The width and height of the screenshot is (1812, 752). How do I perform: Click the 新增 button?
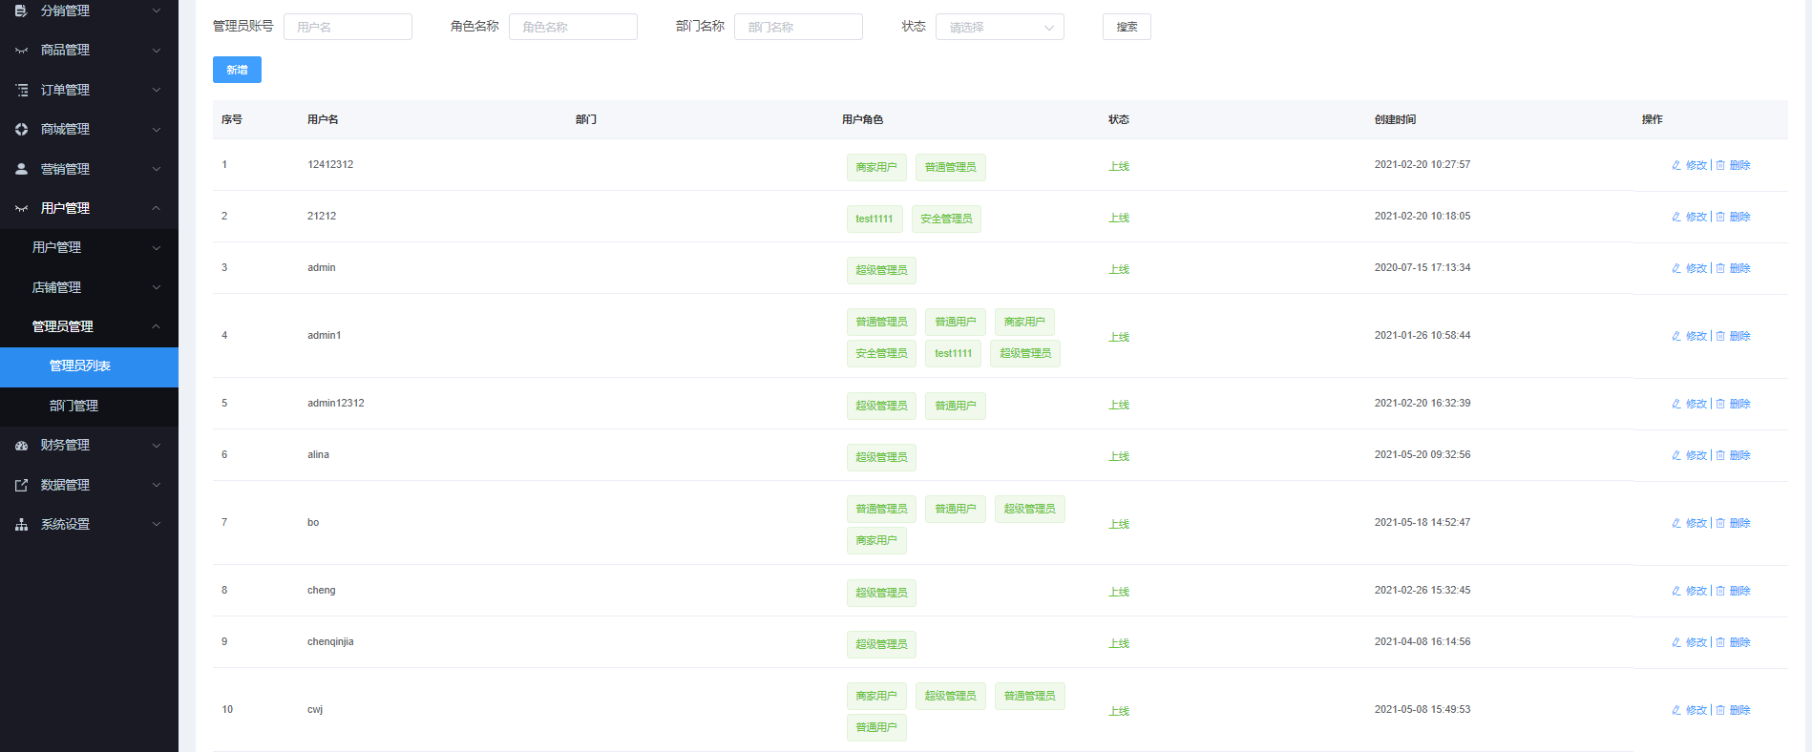(x=237, y=70)
